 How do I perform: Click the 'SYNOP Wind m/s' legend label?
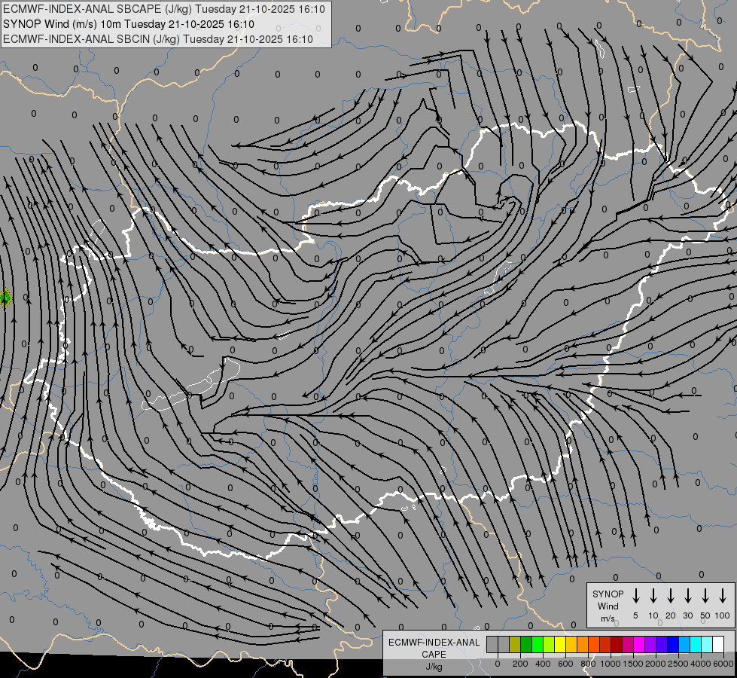point(608,606)
